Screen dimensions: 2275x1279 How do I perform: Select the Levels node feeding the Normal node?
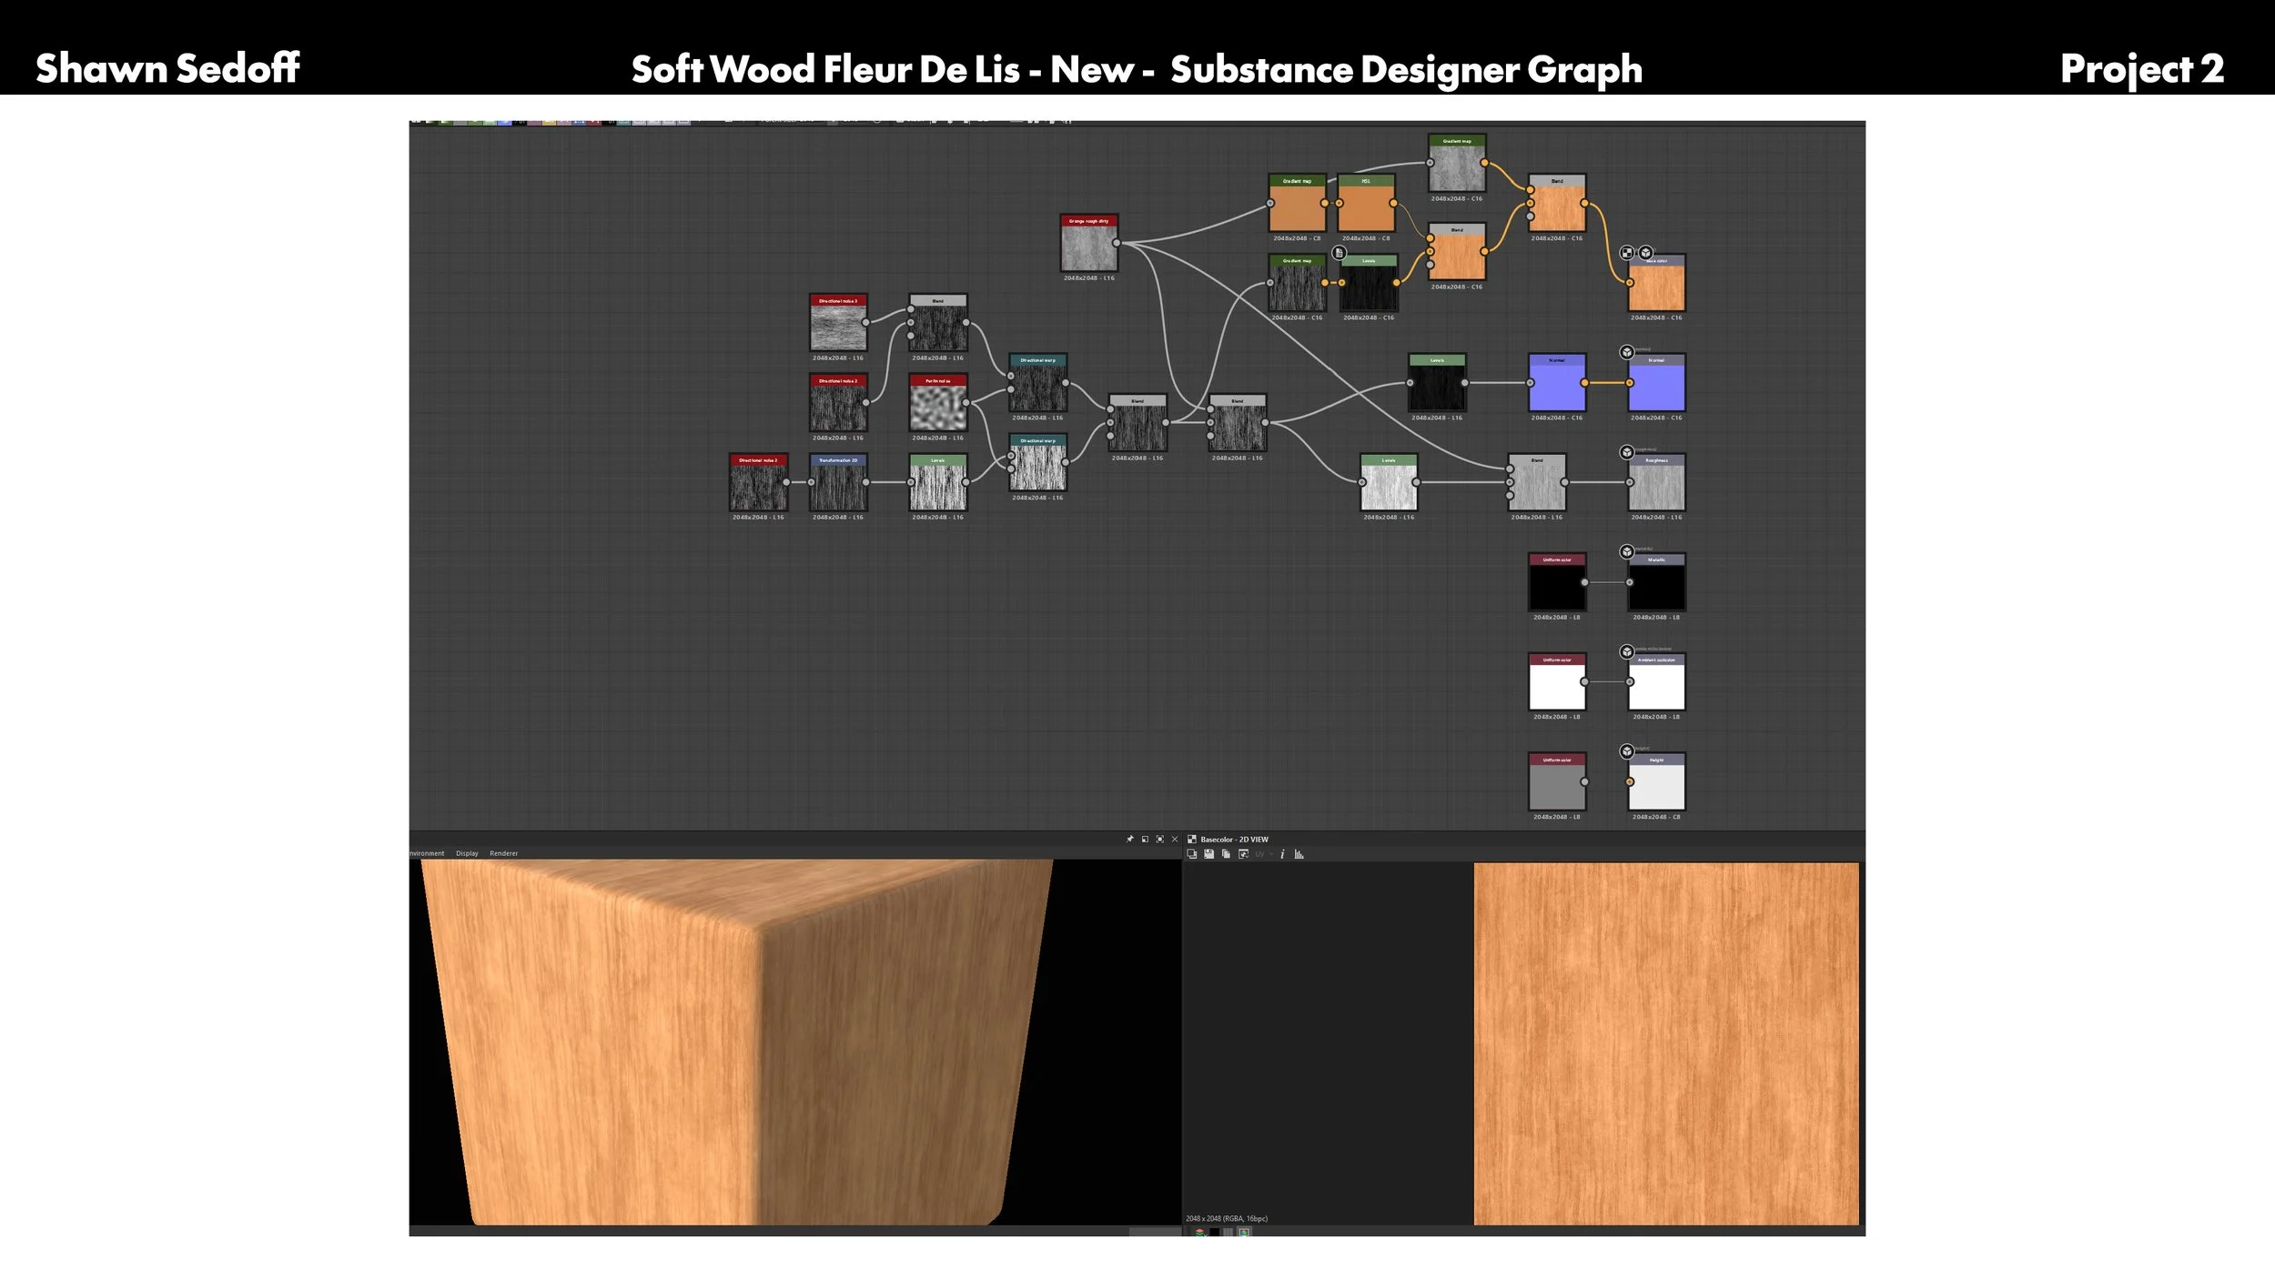(x=1437, y=382)
